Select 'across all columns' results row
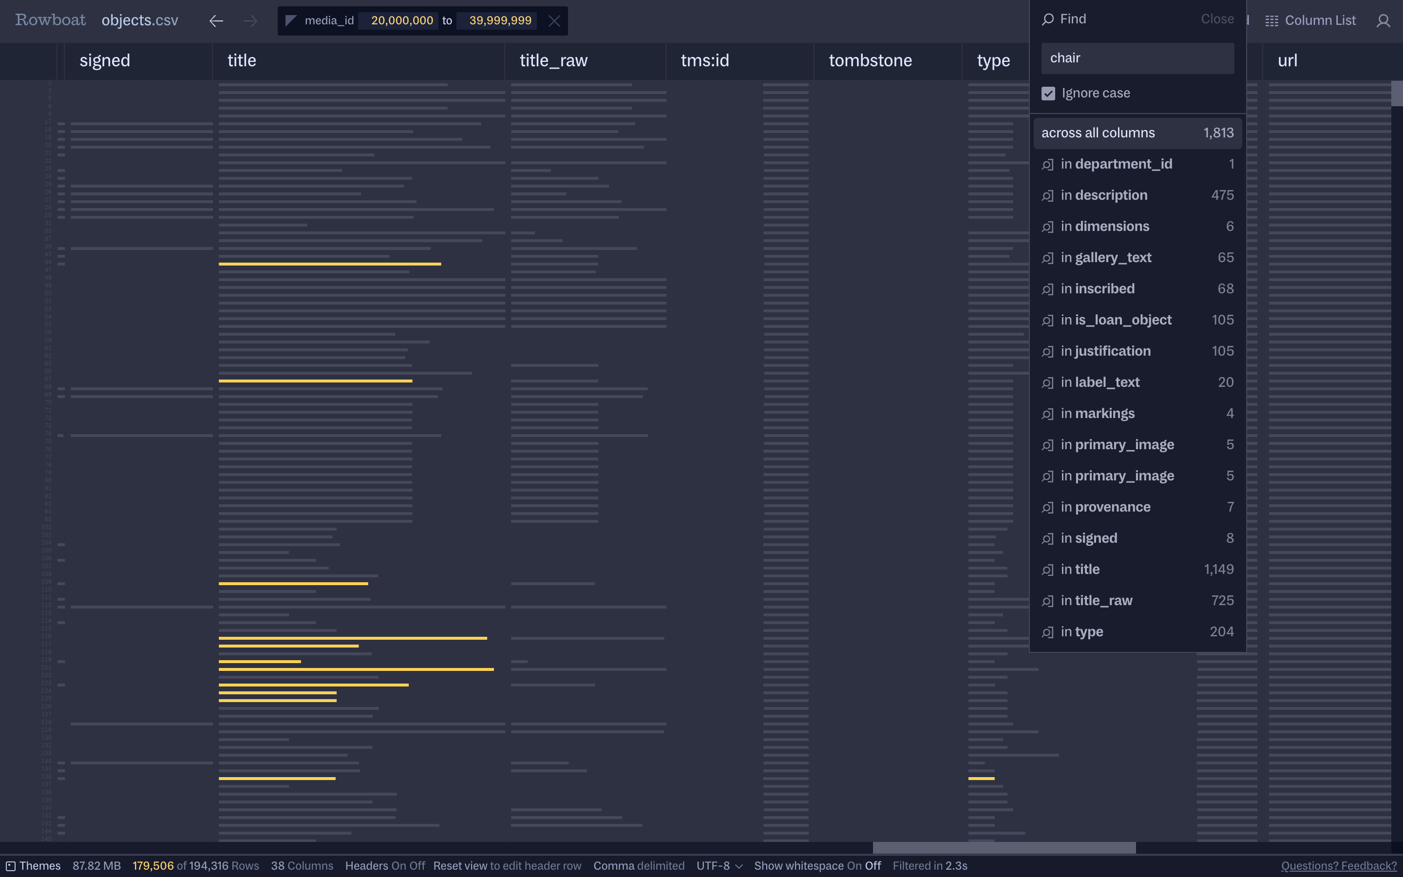 (1137, 133)
